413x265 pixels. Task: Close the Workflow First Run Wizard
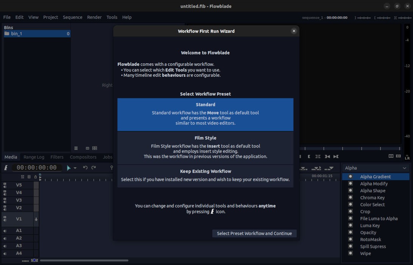(x=294, y=31)
